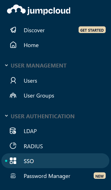Select RADIUS in the sidebar

click(x=33, y=146)
